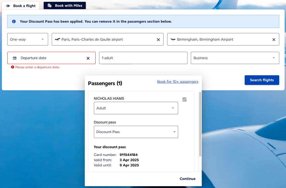Switch to the Book with Miles tab
This screenshot has height=188, width=286.
click(65, 5)
